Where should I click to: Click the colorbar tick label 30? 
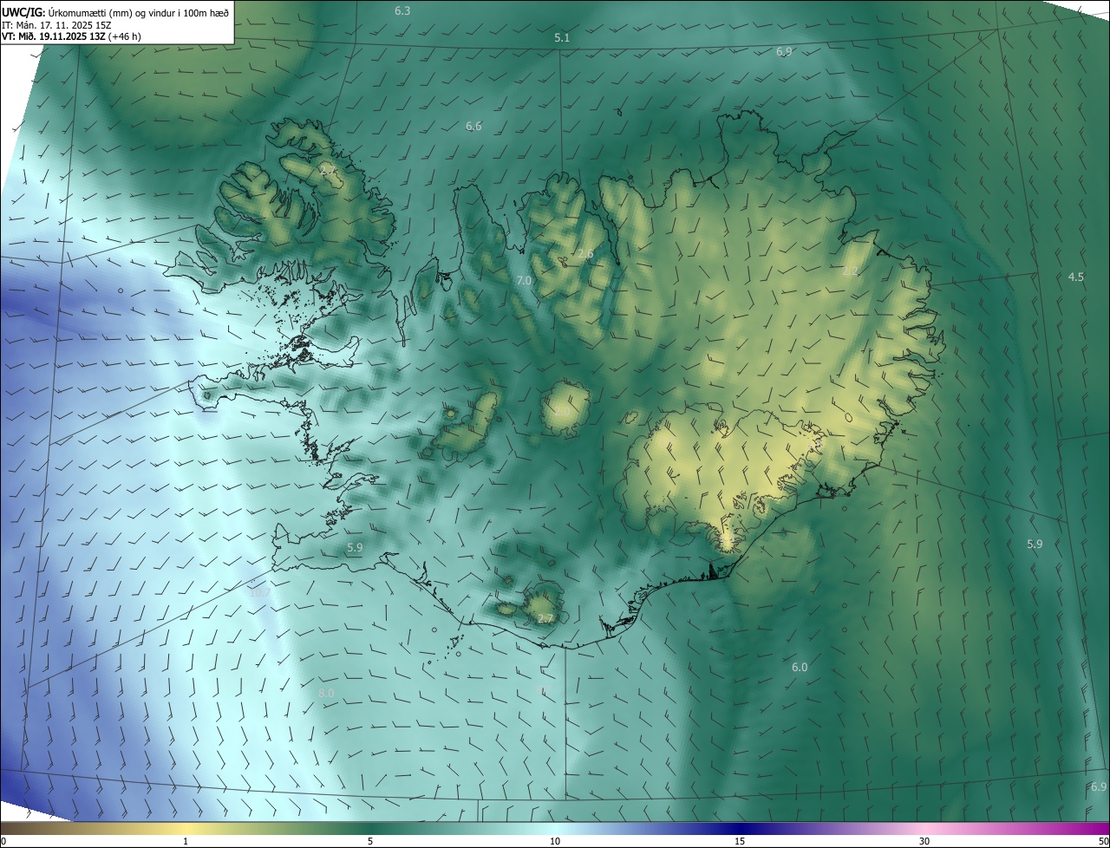pos(924,841)
